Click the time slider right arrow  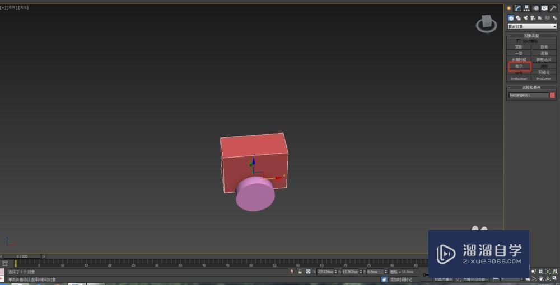[44, 256]
